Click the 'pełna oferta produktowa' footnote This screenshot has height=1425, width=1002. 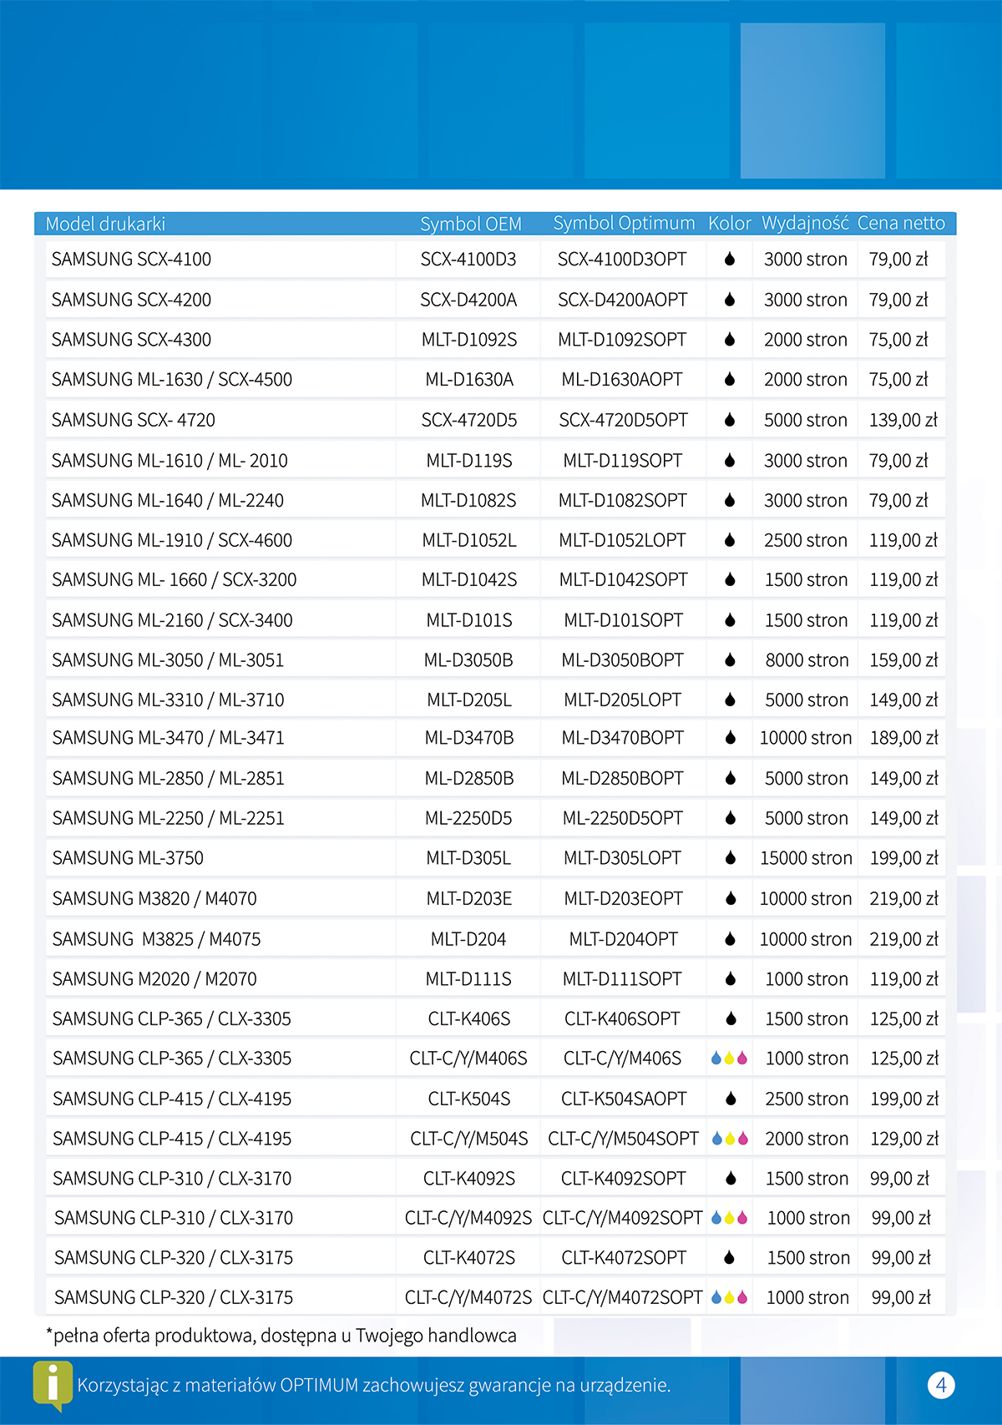[281, 1336]
